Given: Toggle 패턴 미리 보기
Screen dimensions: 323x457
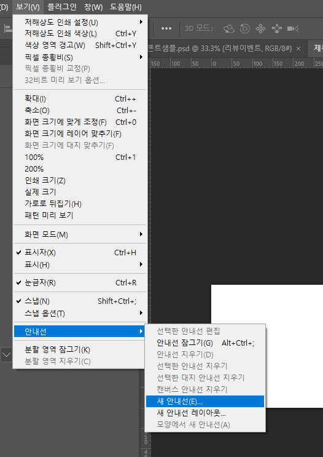Looking at the screenshot, I should [x=80, y=215].
